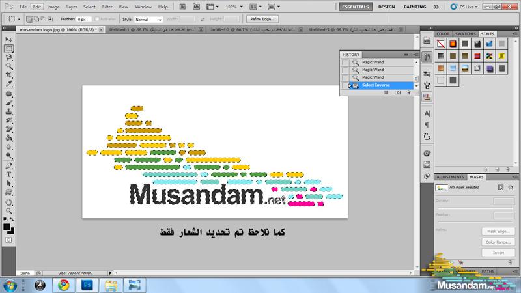Launch Mini Bridge from application bar

tap(197, 7)
